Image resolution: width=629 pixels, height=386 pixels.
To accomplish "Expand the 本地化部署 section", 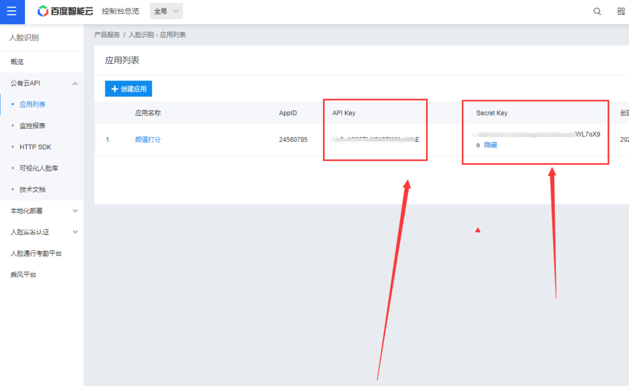I will coord(75,211).
